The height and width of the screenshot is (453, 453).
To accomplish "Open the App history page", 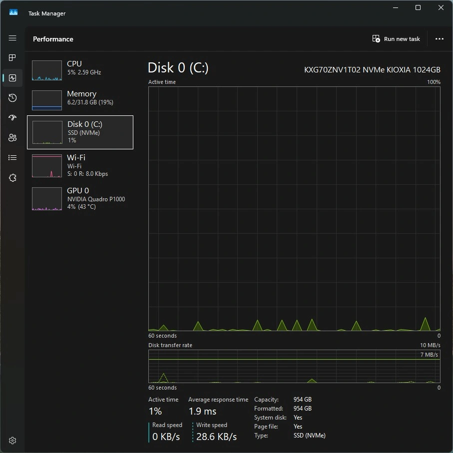I will (x=12, y=98).
